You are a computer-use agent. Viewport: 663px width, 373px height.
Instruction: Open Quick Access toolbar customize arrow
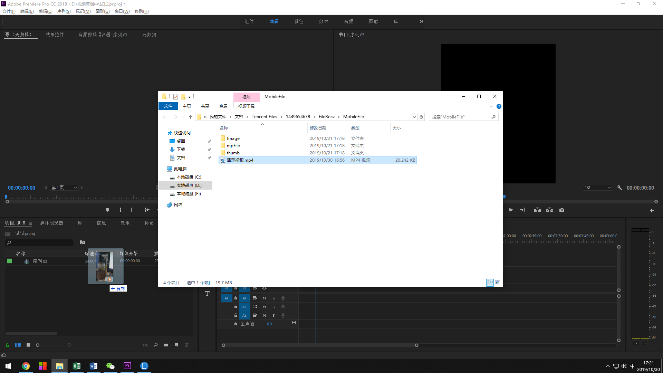189,97
